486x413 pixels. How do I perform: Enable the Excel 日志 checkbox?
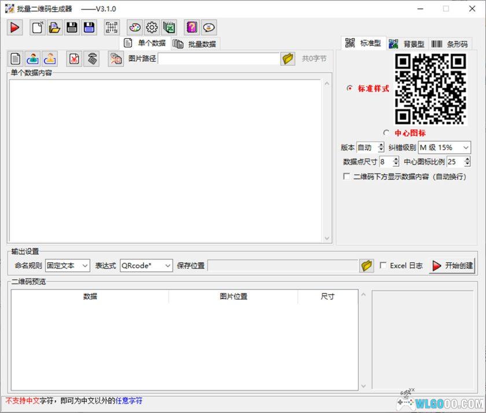[x=384, y=265]
